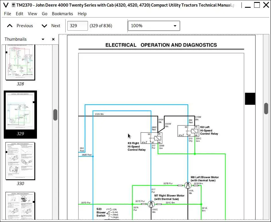Click the '227A Pur' wire label

[136, 209]
